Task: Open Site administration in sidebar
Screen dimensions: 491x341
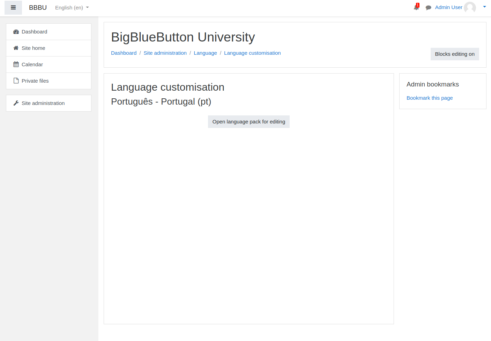Action: click(x=49, y=103)
